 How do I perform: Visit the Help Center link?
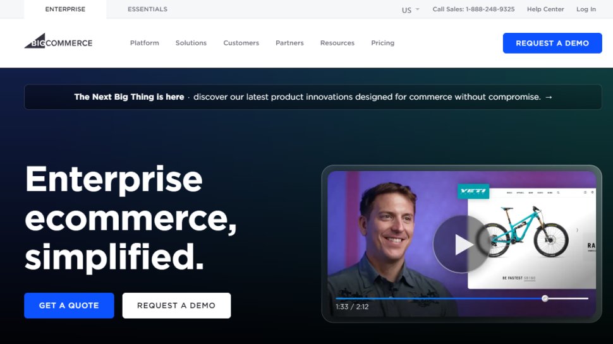pyautogui.click(x=545, y=9)
